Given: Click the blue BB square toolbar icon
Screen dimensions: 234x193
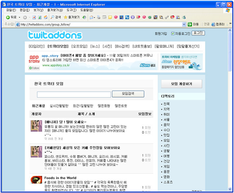Looking at the screenshot, I should coord(127,17).
